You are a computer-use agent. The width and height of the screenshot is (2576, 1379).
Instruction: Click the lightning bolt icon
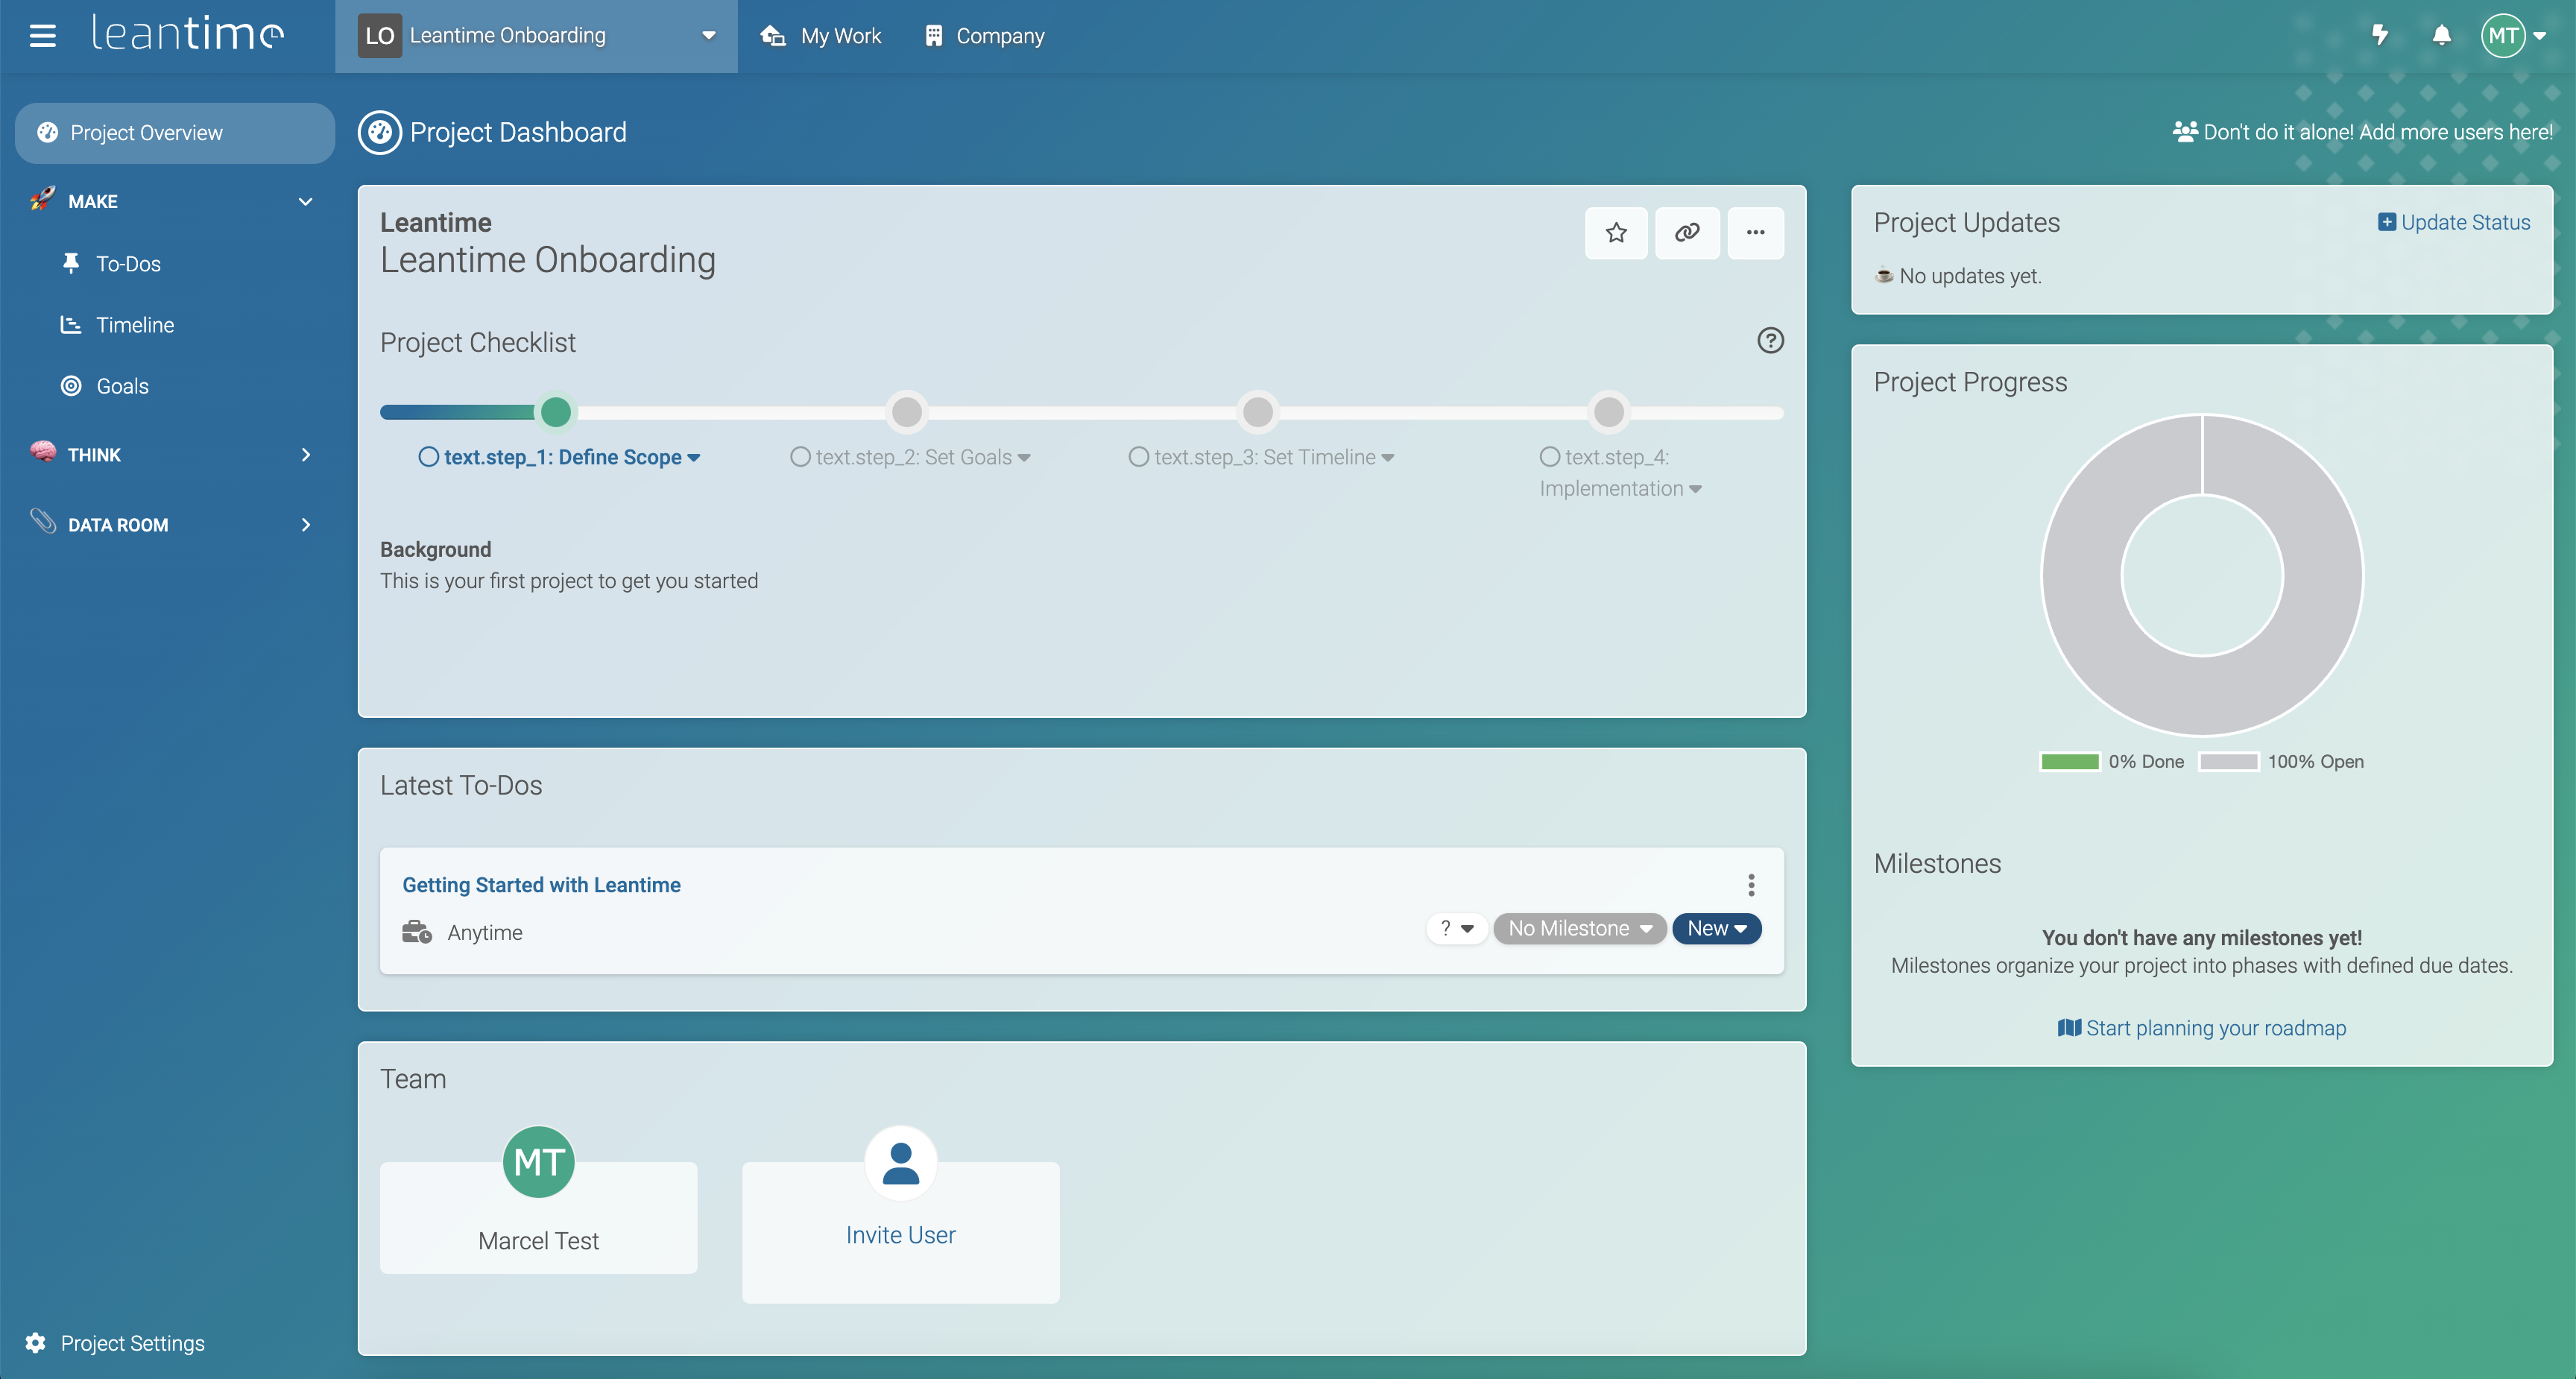(x=2380, y=36)
